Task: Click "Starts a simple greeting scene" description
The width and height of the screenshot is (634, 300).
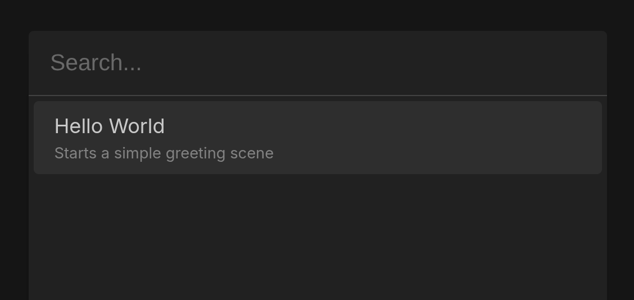Action: tap(164, 153)
